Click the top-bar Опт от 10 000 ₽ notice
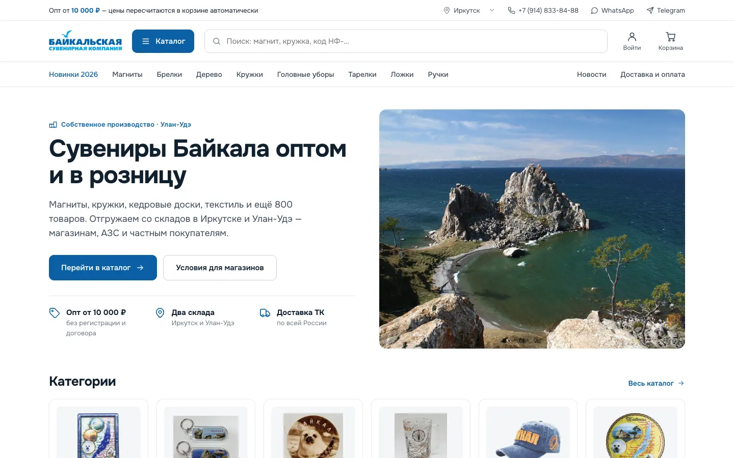Screen dimensions: 734x458 pos(153,10)
